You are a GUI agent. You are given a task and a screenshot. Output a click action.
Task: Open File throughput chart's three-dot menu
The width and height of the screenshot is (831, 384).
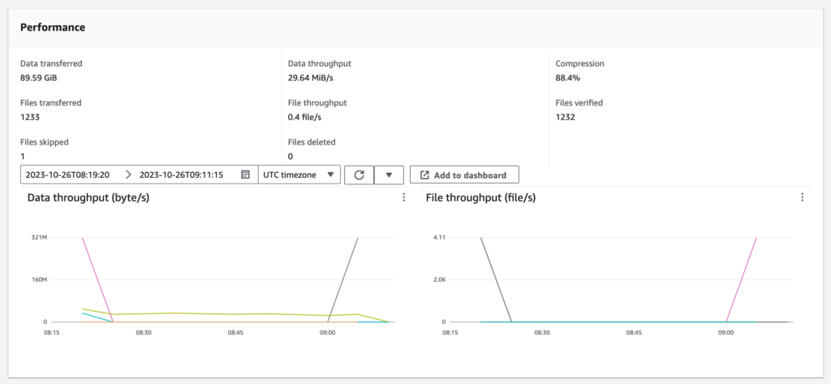click(802, 197)
